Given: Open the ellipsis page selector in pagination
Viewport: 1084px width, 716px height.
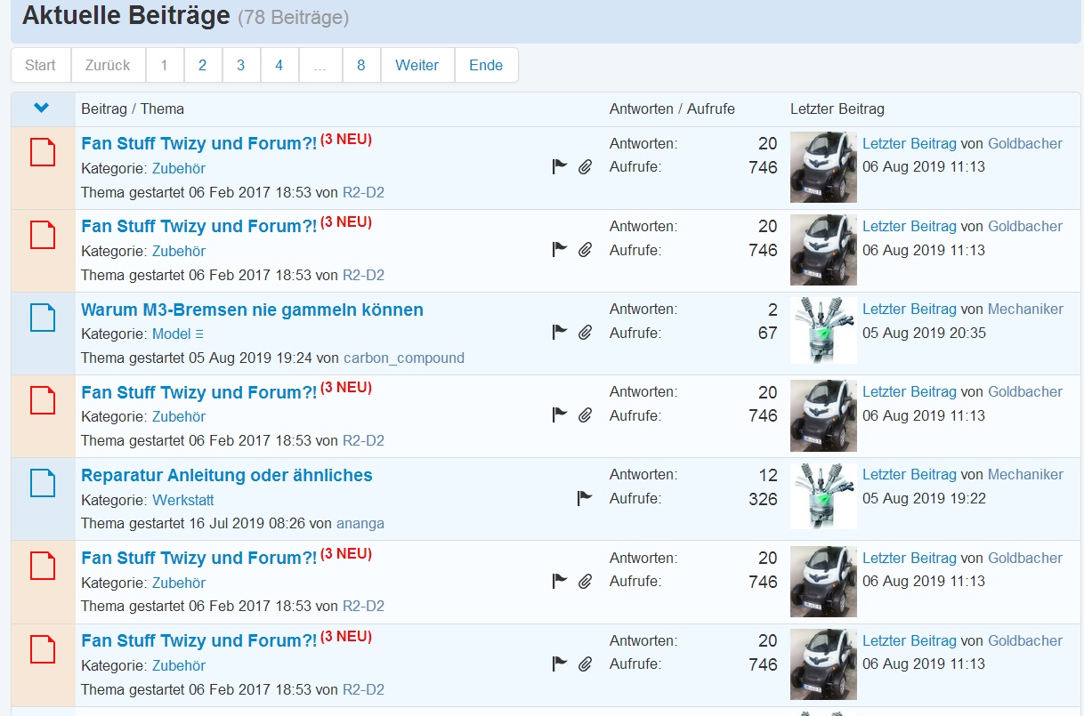Looking at the screenshot, I should coord(320,65).
